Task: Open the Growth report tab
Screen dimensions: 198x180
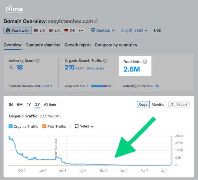Action: coord(77,45)
